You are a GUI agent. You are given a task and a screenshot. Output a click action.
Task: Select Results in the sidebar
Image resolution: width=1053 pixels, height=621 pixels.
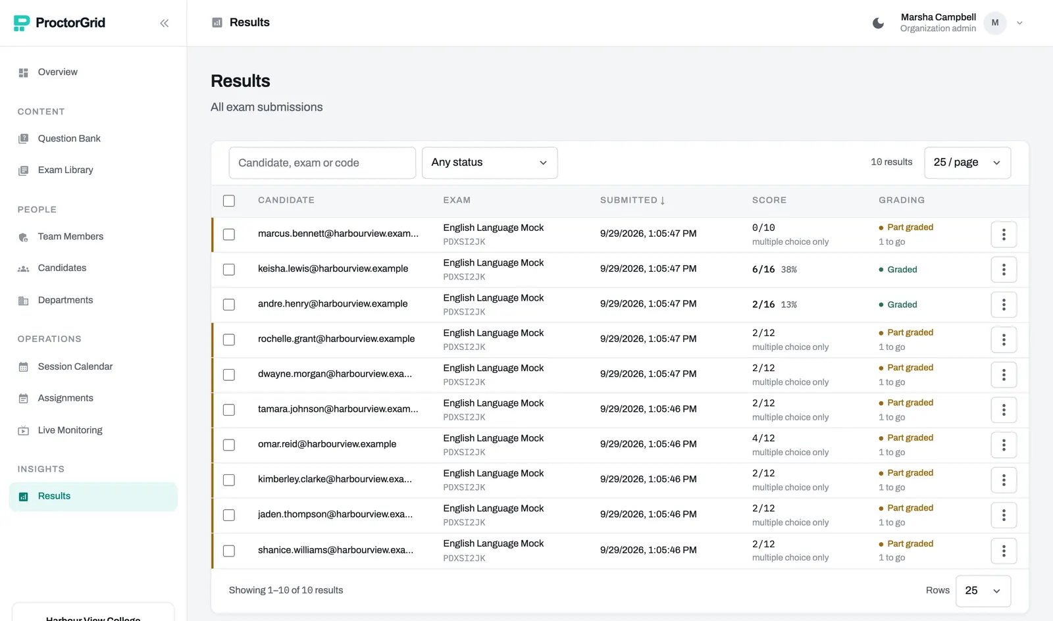click(93, 497)
